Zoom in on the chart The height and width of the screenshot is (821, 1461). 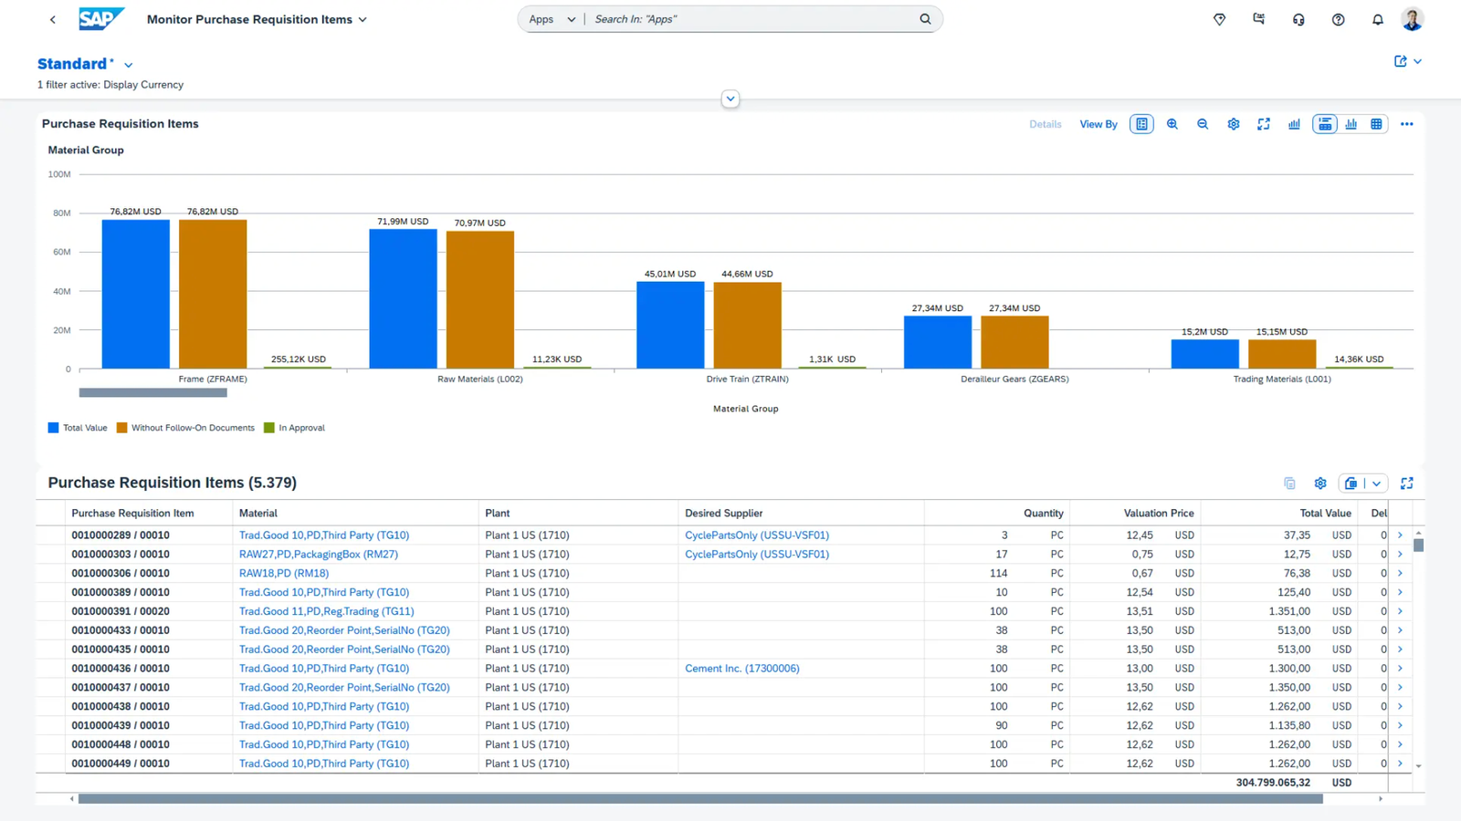1172,124
